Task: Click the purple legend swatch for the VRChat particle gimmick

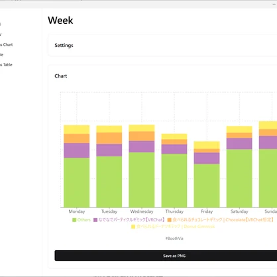Action: tap(95, 220)
